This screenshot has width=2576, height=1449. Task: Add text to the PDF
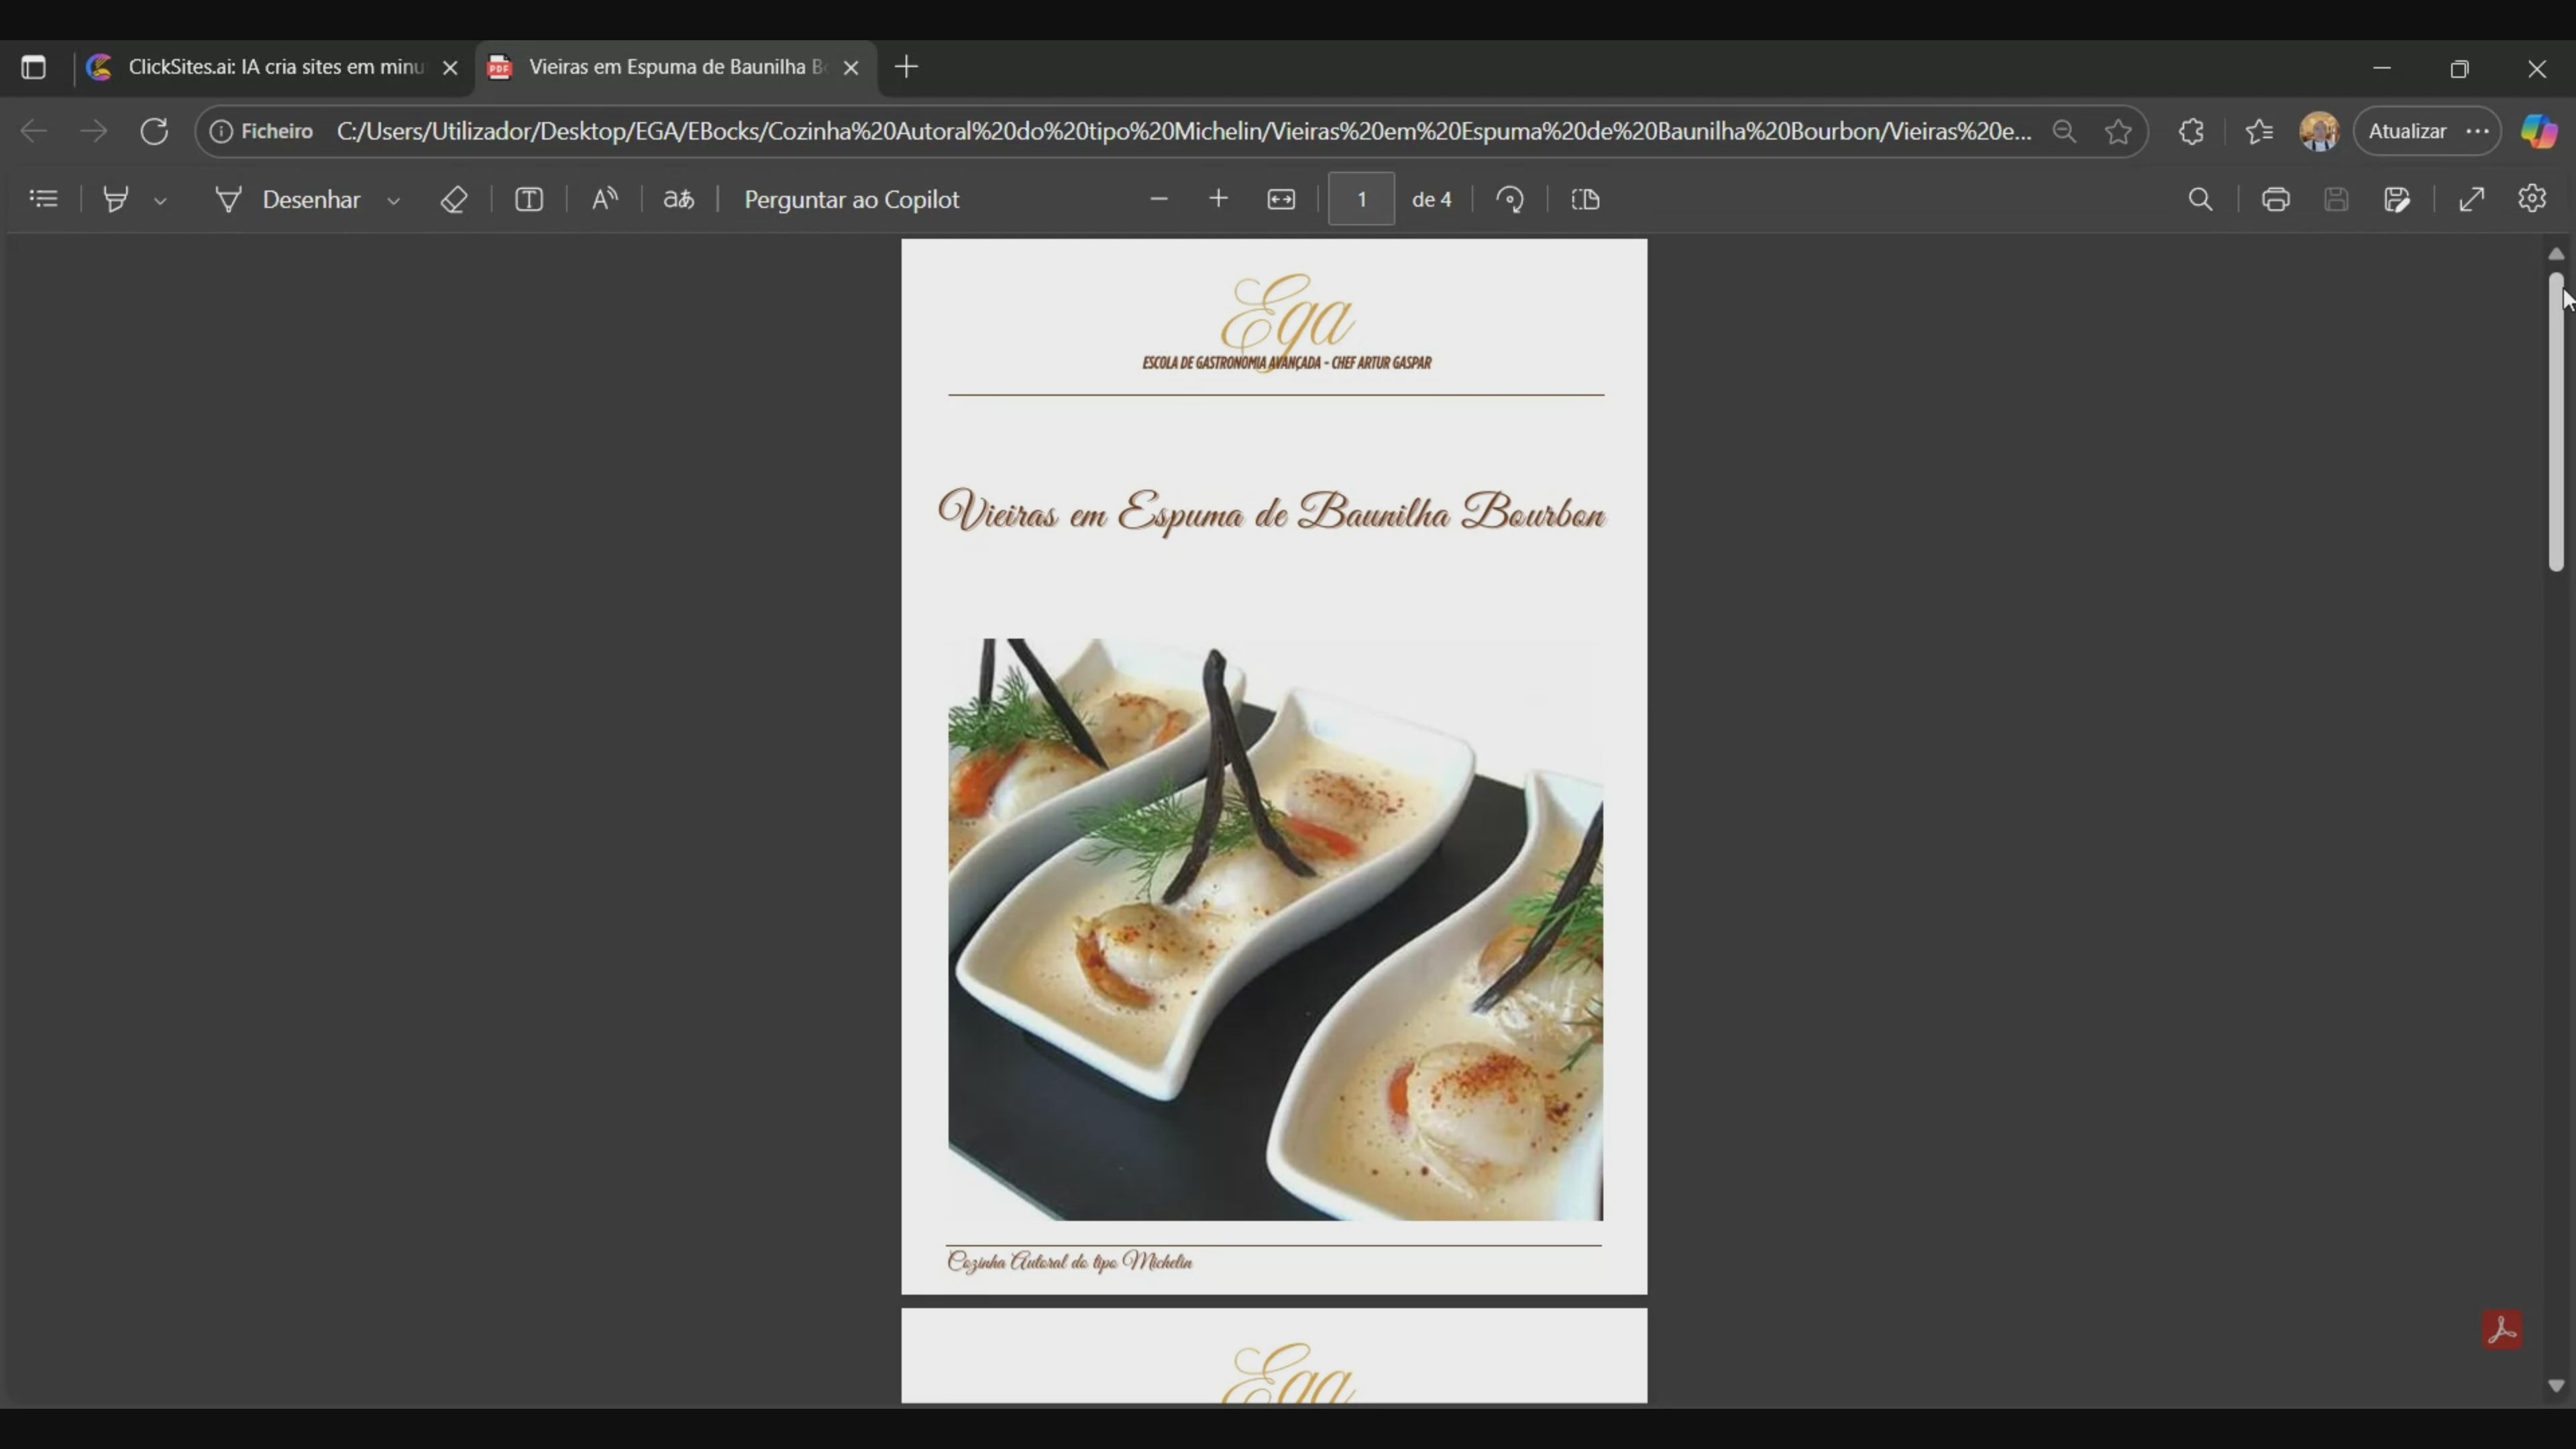tap(529, 199)
